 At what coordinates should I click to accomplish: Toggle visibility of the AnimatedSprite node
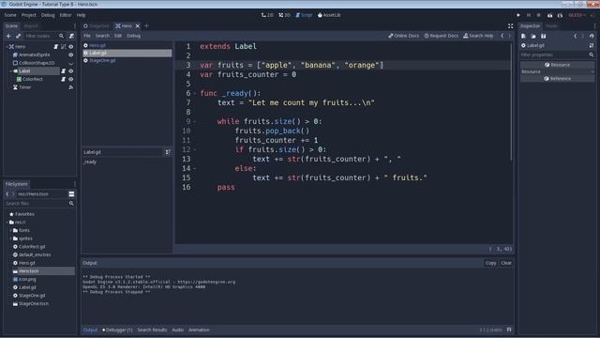71,54
